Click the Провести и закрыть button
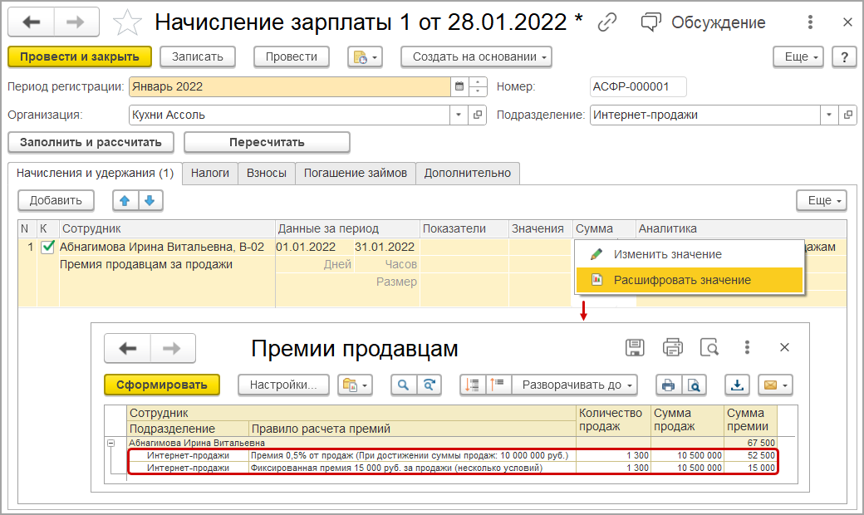Viewport: 864px width, 515px height. click(x=80, y=56)
